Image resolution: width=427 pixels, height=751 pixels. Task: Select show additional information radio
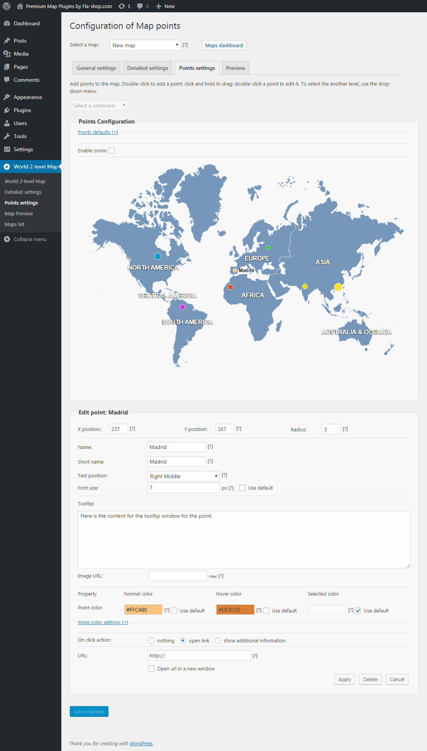coord(218,640)
